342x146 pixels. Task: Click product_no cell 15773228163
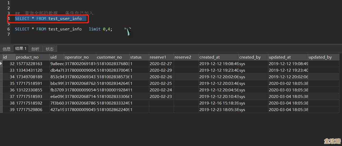[32, 64]
